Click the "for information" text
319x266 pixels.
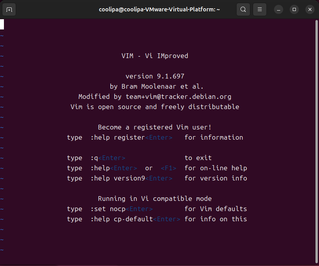tap(213, 137)
